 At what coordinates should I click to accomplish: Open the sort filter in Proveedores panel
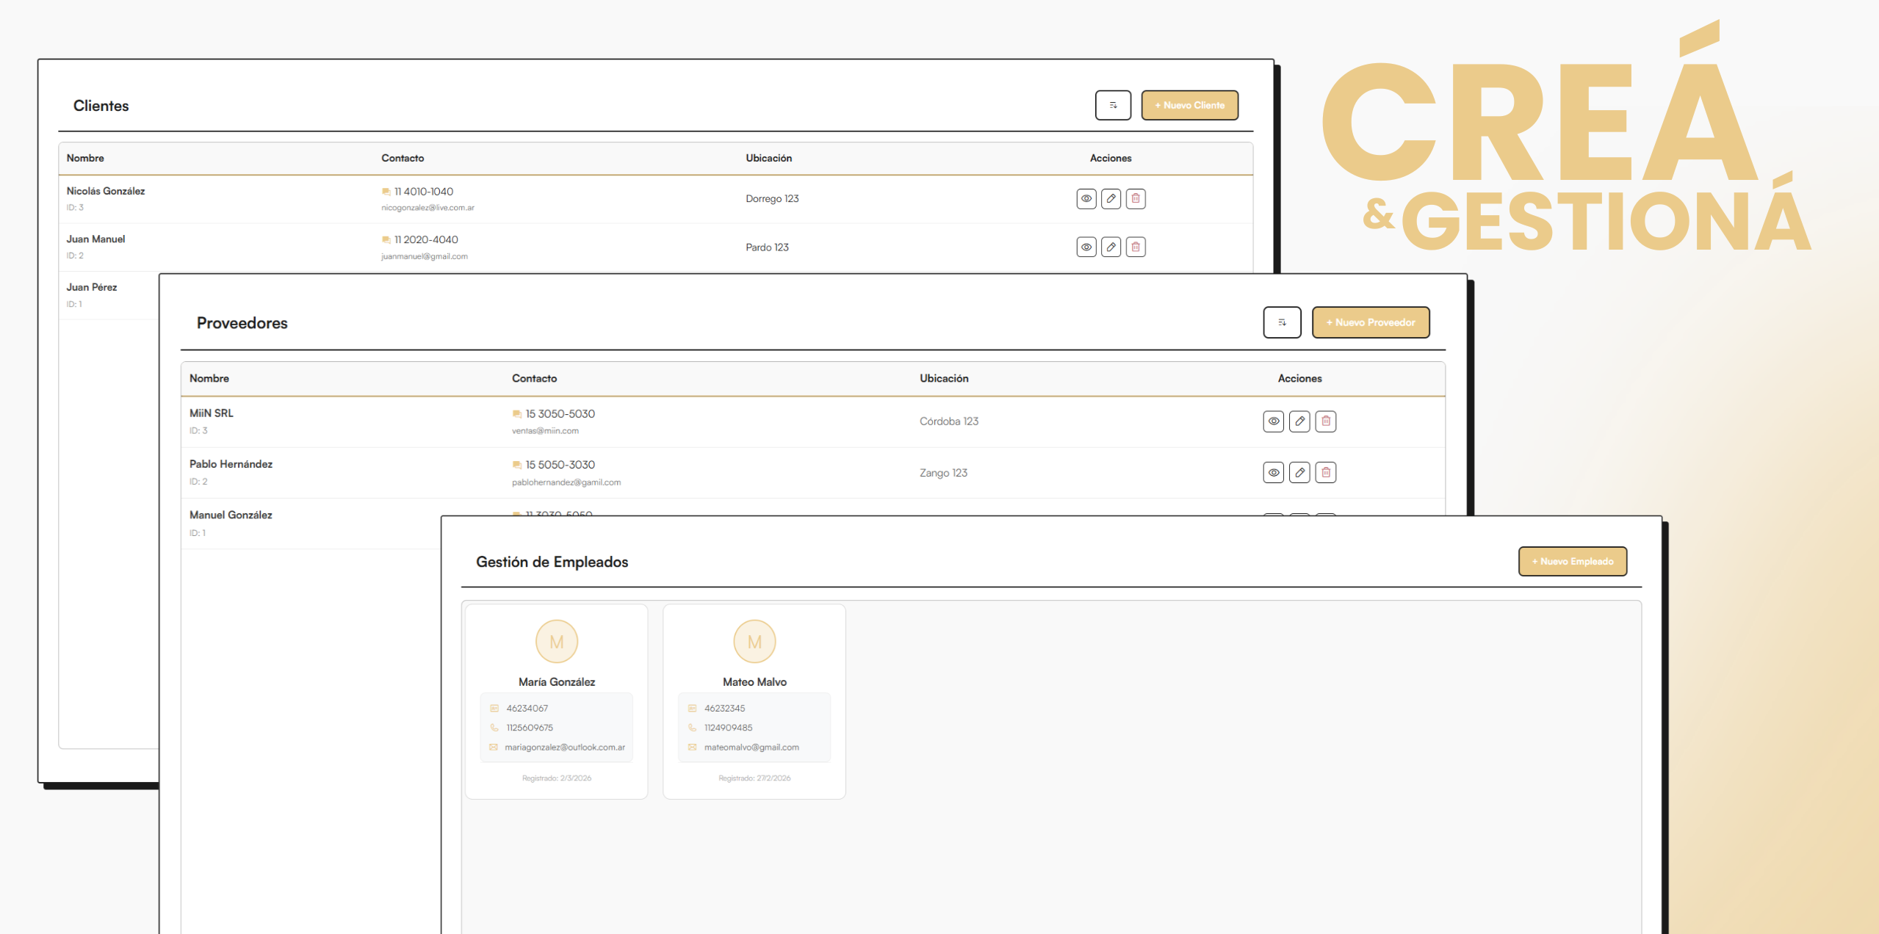click(x=1282, y=322)
